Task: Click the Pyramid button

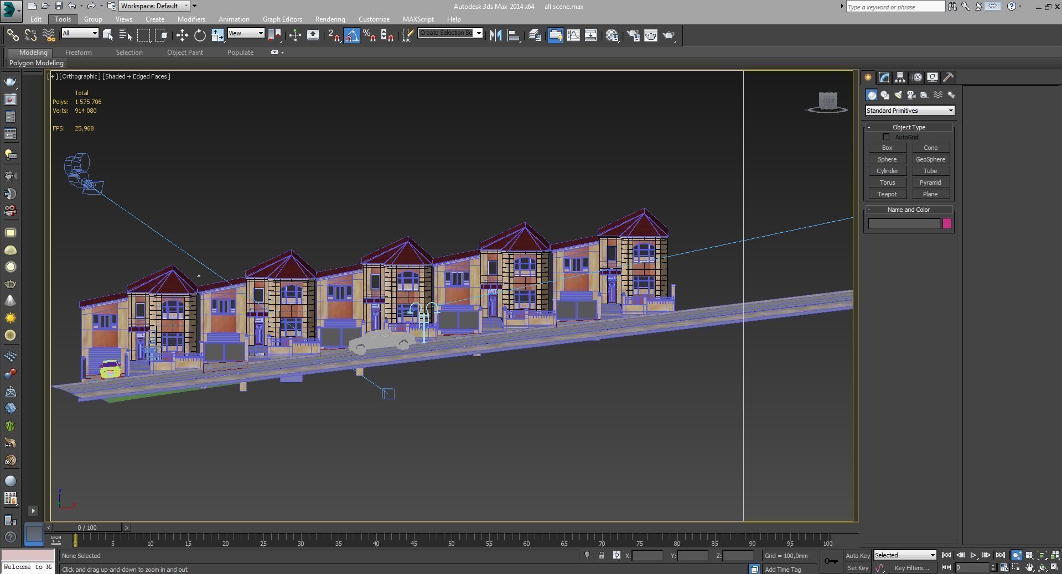Action: coord(930,182)
